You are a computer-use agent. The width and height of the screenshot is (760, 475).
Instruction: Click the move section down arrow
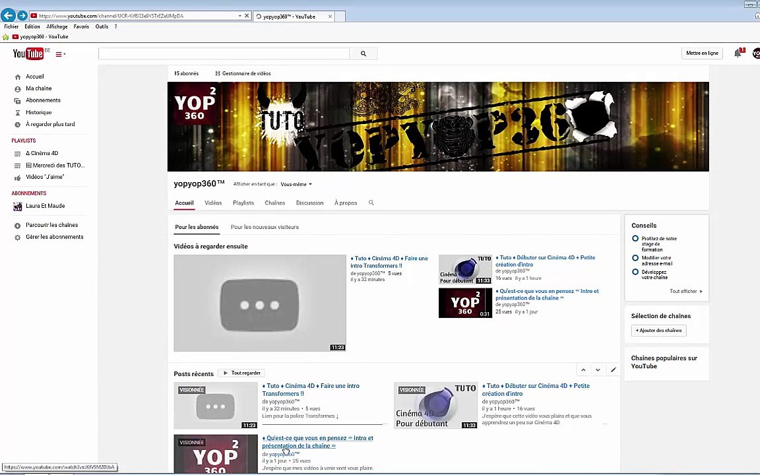pos(598,370)
